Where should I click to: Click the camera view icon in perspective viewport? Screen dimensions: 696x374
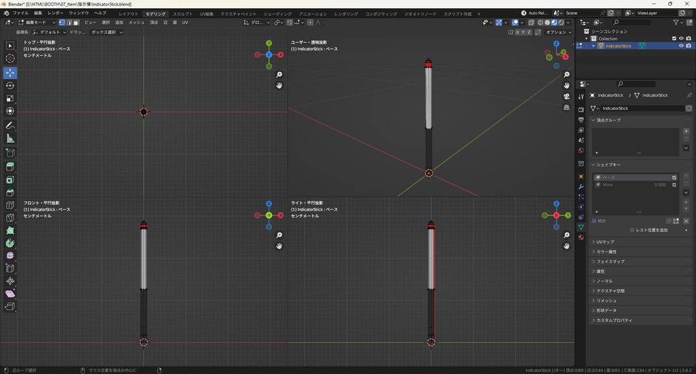pos(566,97)
